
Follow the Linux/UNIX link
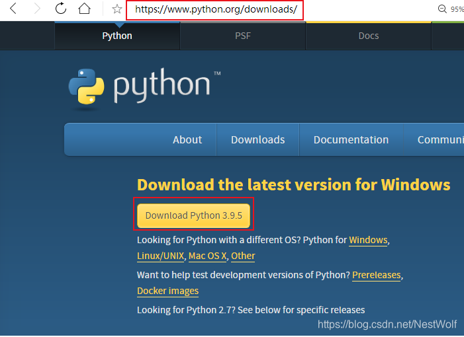pyautogui.click(x=160, y=256)
